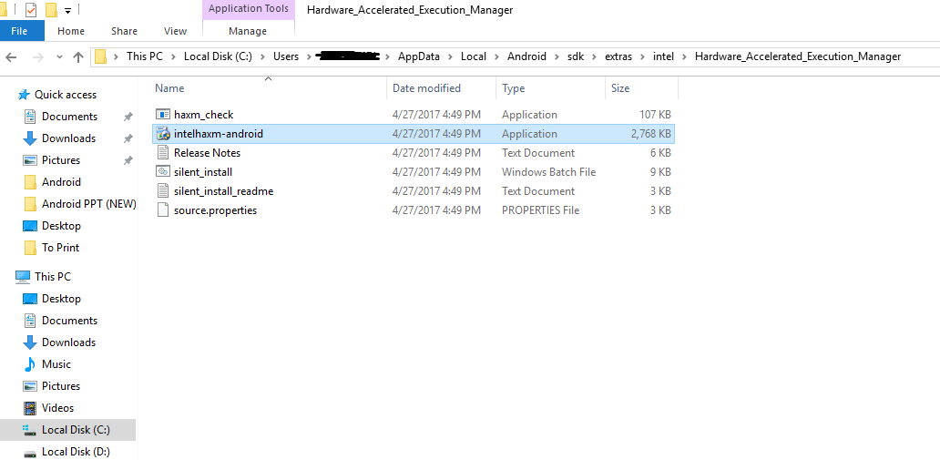Click the Windows Batch File type cell
The width and height of the screenshot is (940, 460).
point(548,172)
